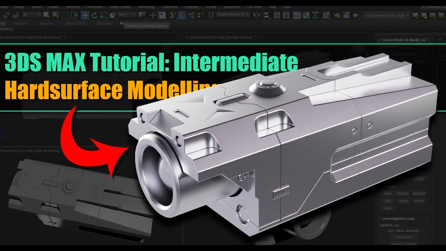Click the Align tool icon

point(266,15)
